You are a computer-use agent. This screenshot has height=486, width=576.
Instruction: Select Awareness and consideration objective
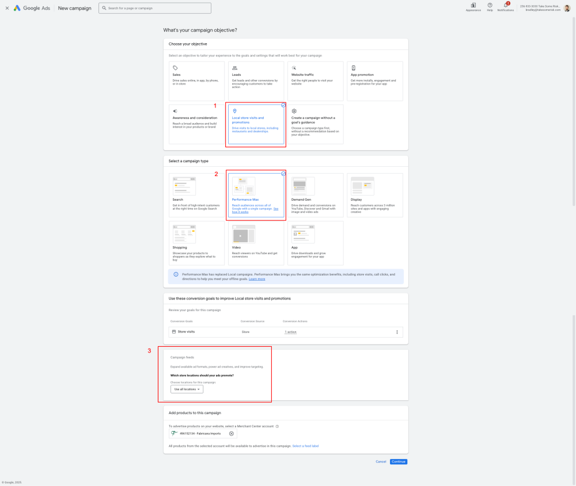(x=196, y=124)
